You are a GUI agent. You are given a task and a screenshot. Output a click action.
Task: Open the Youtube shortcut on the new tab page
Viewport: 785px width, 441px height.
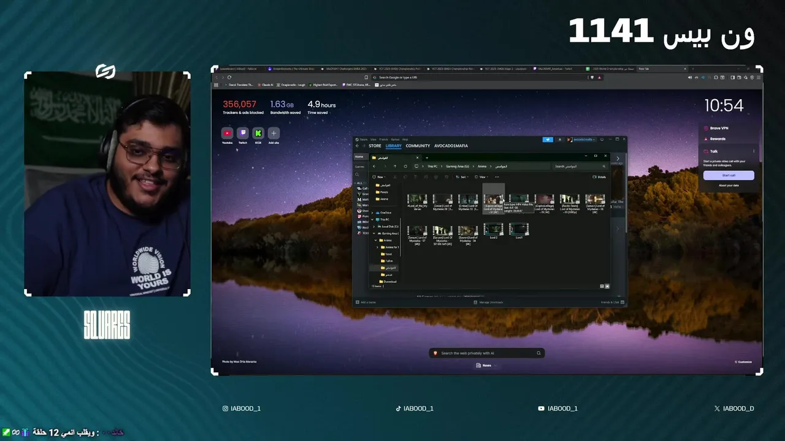[x=227, y=133]
